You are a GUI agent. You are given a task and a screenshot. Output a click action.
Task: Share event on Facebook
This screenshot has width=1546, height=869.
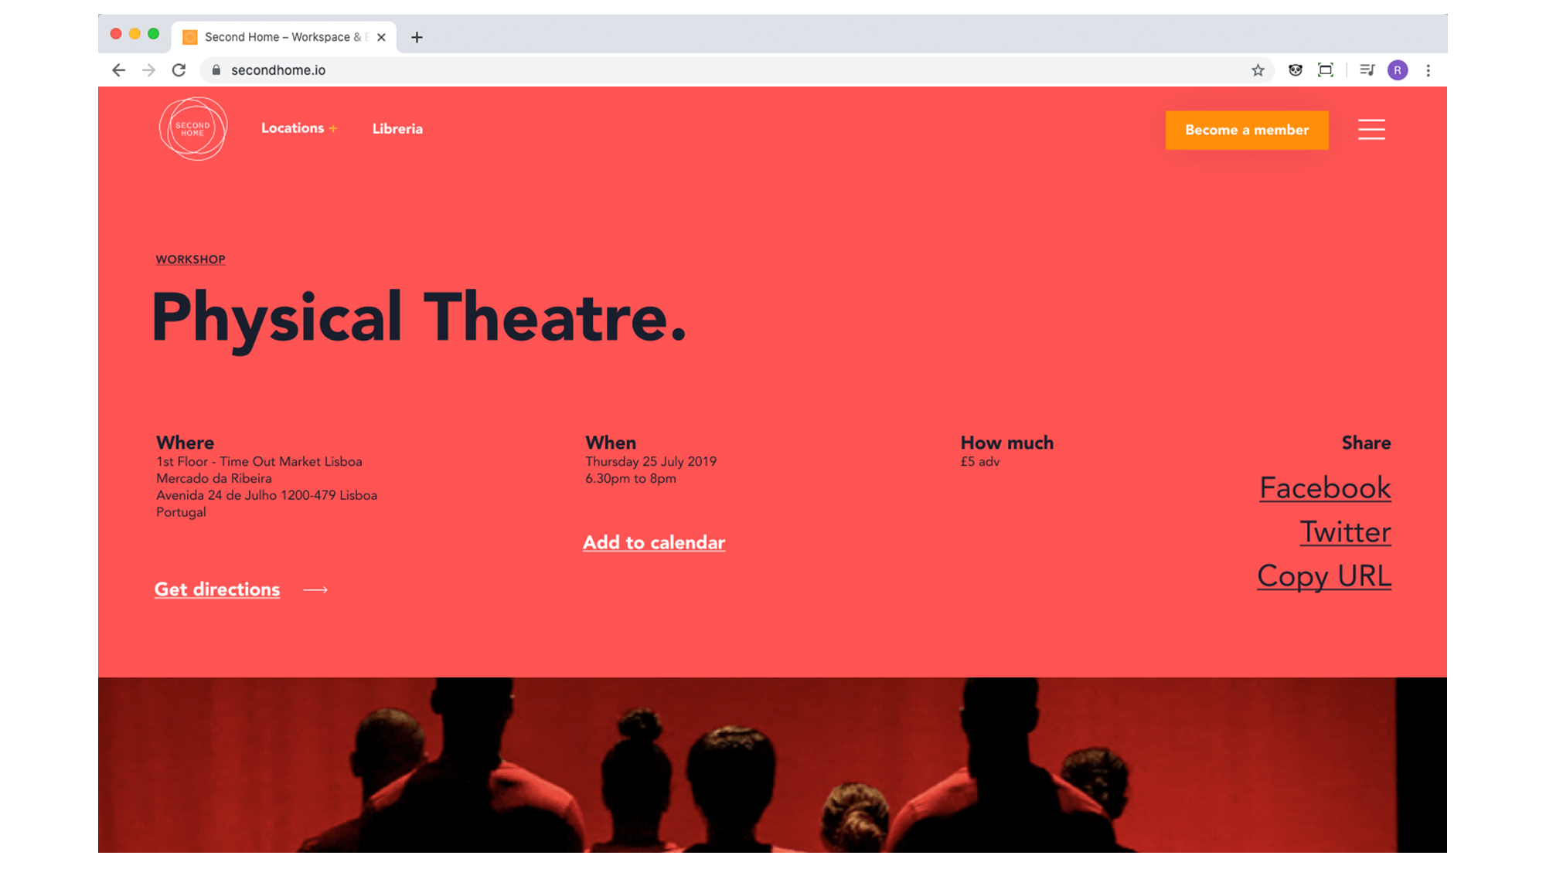(1325, 488)
